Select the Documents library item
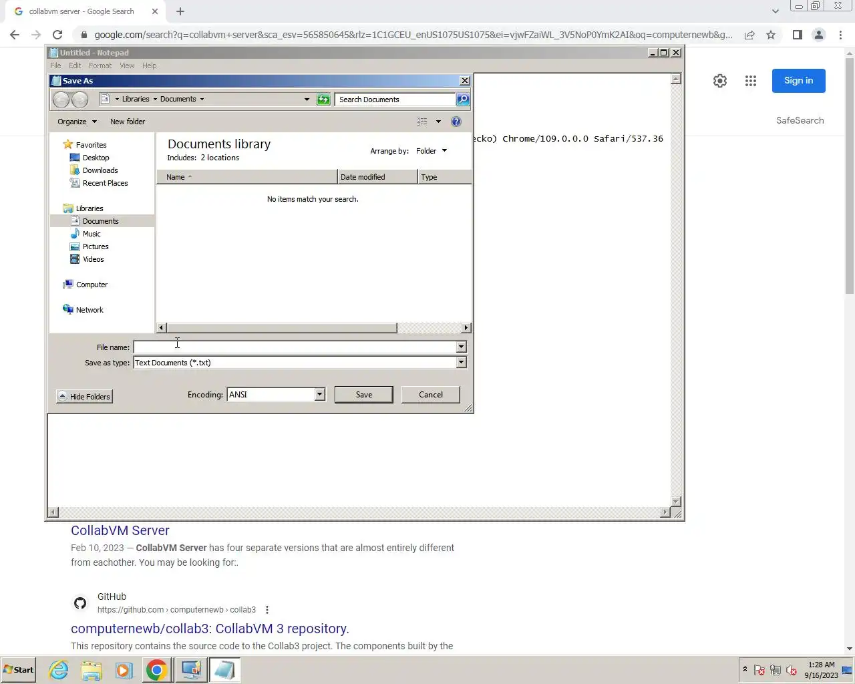The image size is (855, 684). click(x=100, y=221)
